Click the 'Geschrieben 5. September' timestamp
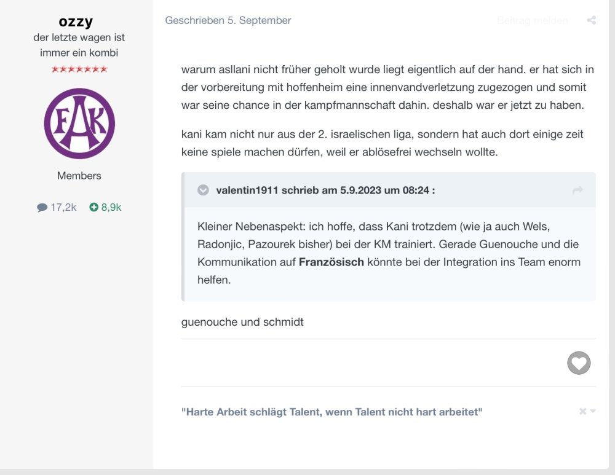Image resolution: width=615 pixels, height=475 pixels. pyautogui.click(x=228, y=20)
